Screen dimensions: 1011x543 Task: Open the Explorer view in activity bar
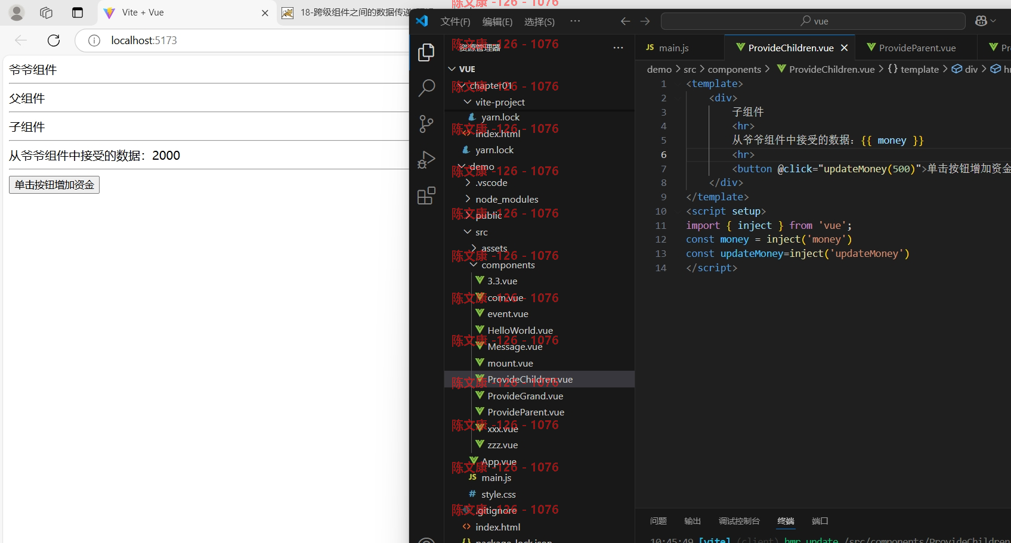(426, 52)
